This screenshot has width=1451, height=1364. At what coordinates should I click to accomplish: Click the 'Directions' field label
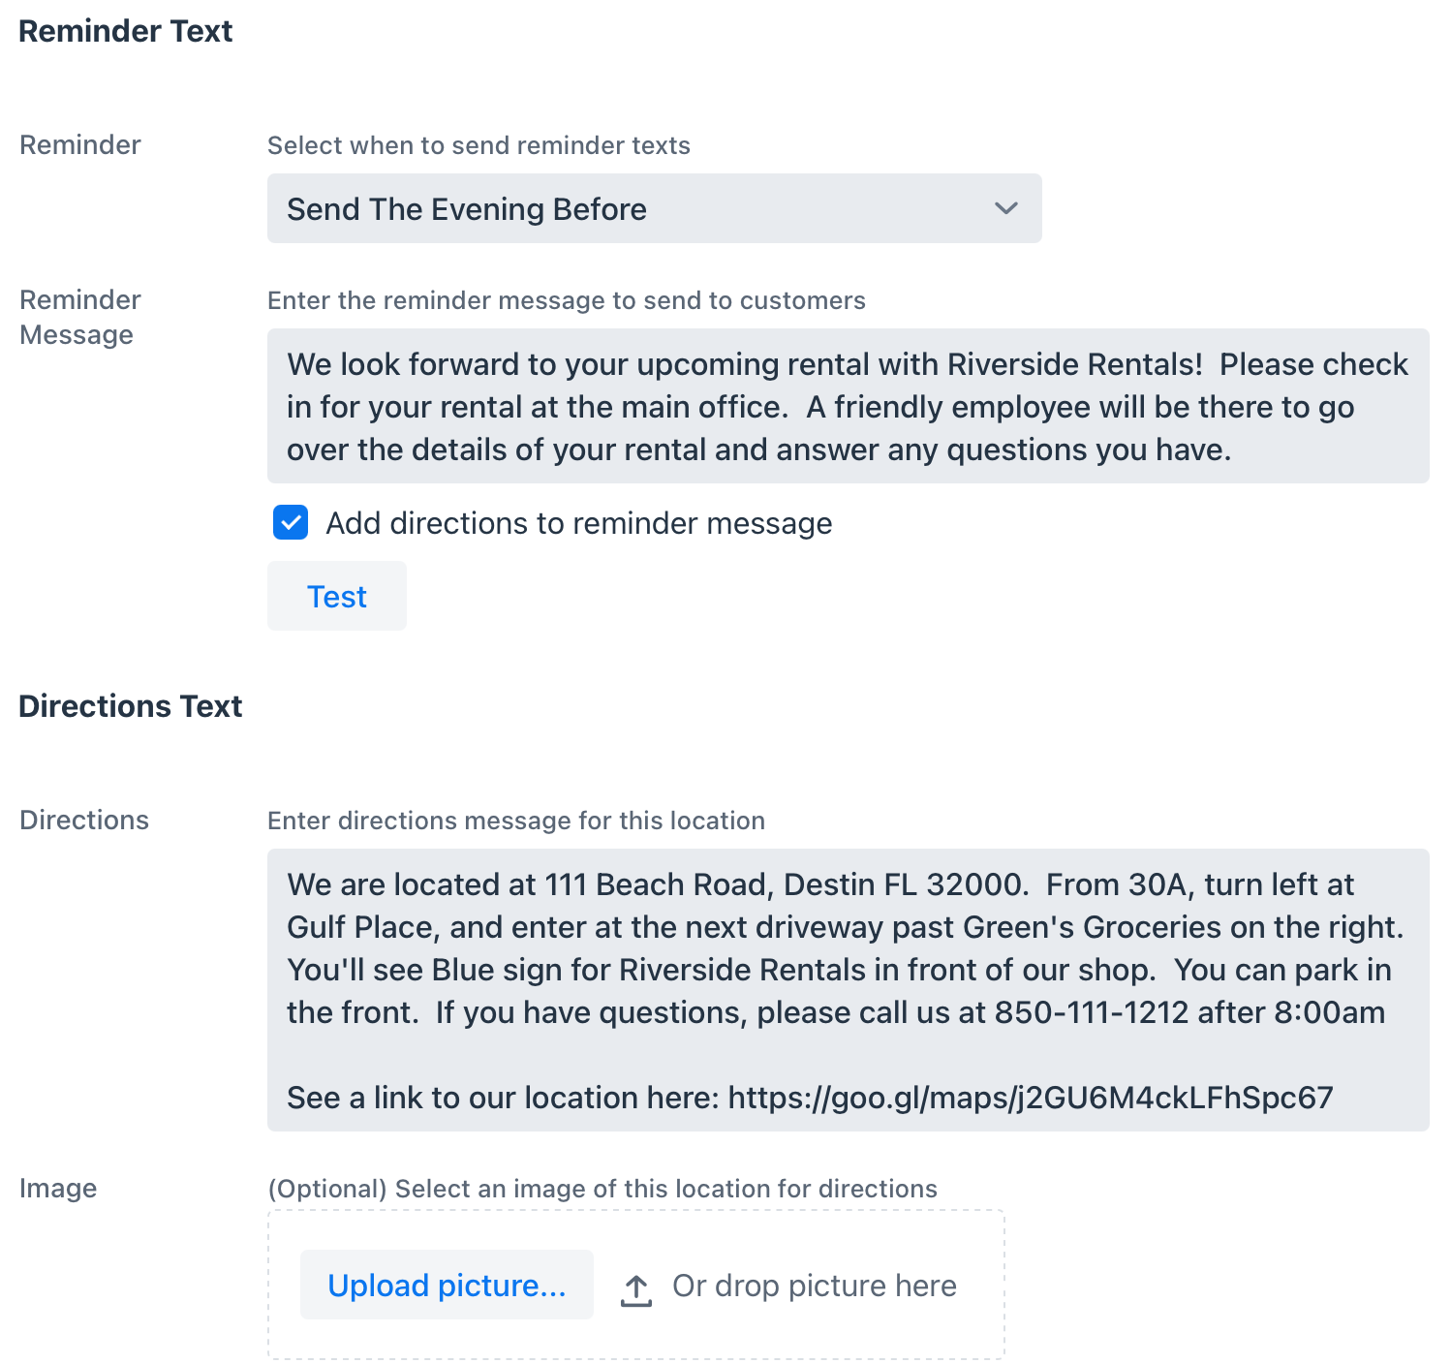click(x=84, y=820)
